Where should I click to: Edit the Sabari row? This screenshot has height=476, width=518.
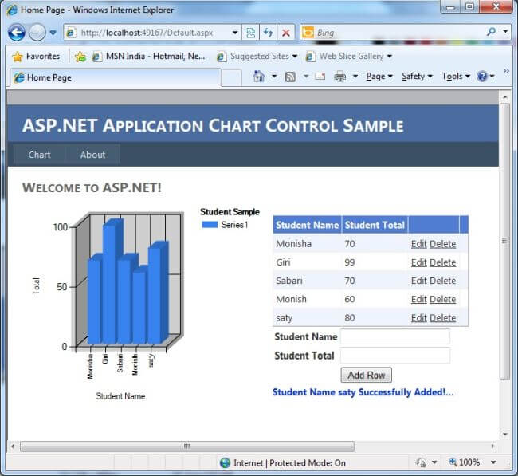(419, 281)
